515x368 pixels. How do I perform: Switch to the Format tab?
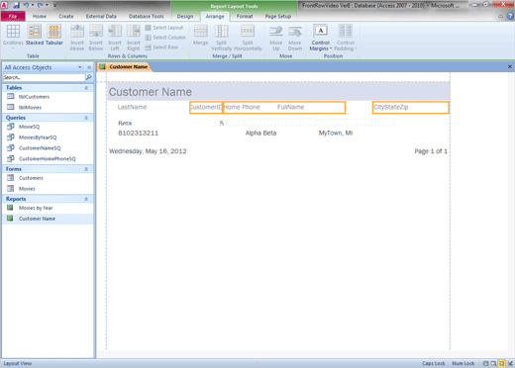[245, 16]
